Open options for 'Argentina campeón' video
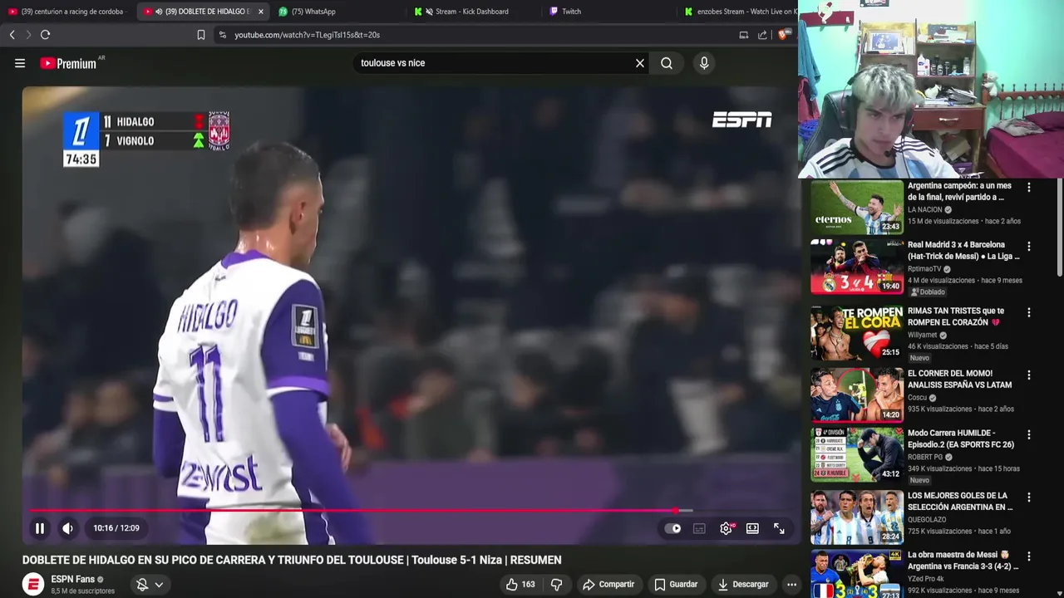The height and width of the screenshot is (598, 1064). 1029,188
